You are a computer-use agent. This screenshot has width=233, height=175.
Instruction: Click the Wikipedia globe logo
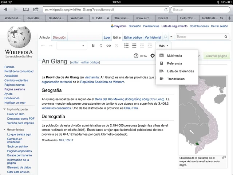click(x=19, y=37)
